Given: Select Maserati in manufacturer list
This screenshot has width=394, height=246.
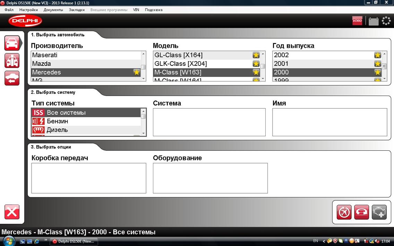Looking at the screenshot, I should click(86, 55).
